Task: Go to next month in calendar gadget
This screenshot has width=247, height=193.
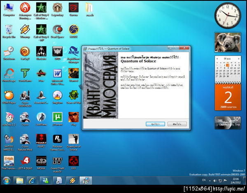Action: tap(239, 59)
